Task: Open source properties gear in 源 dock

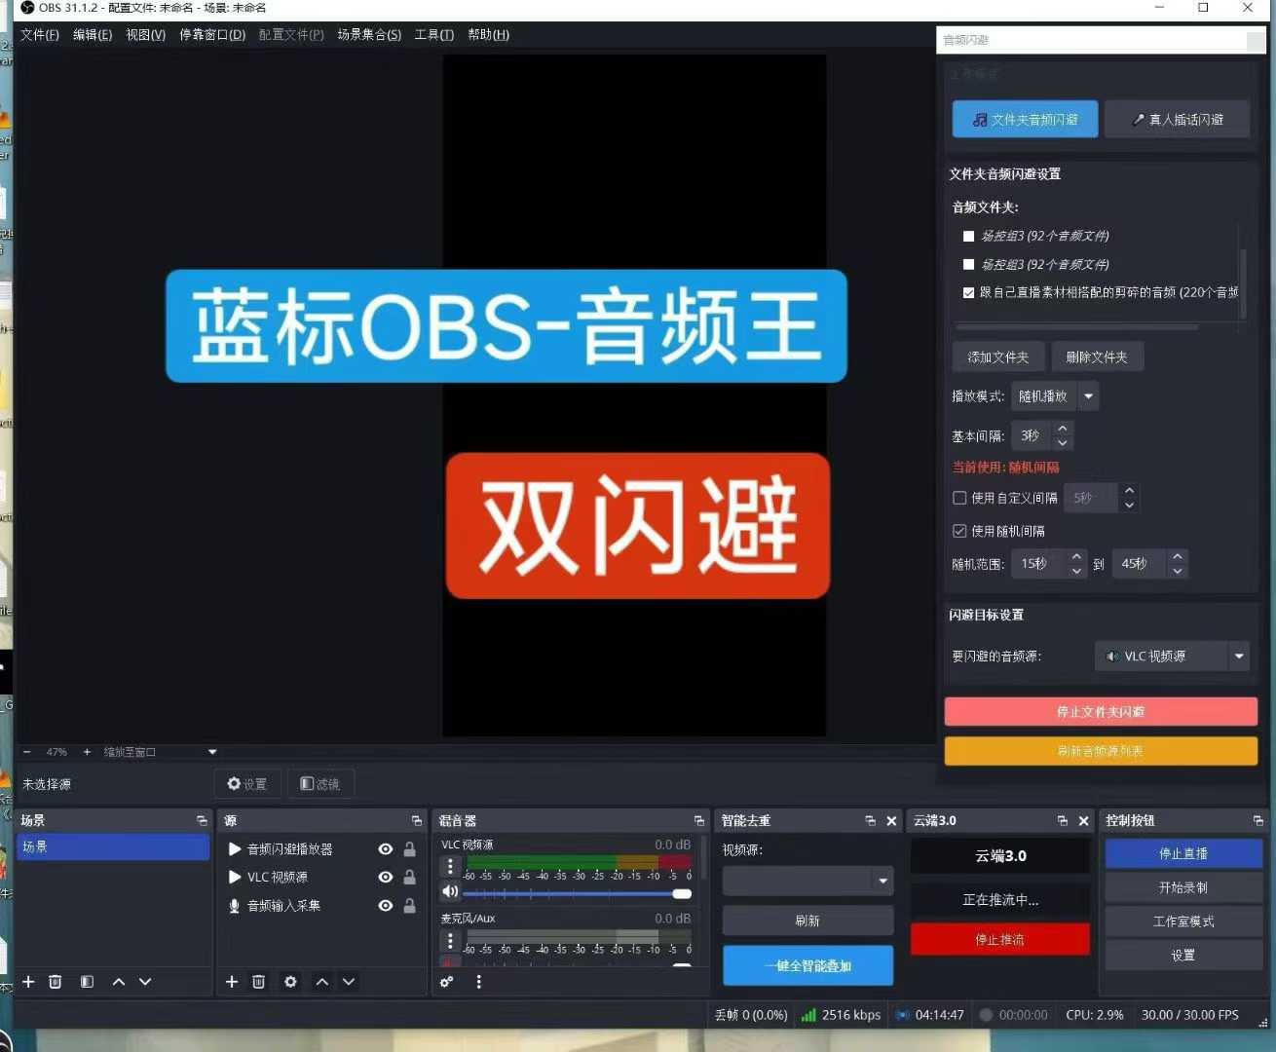Action: point(290,982)
